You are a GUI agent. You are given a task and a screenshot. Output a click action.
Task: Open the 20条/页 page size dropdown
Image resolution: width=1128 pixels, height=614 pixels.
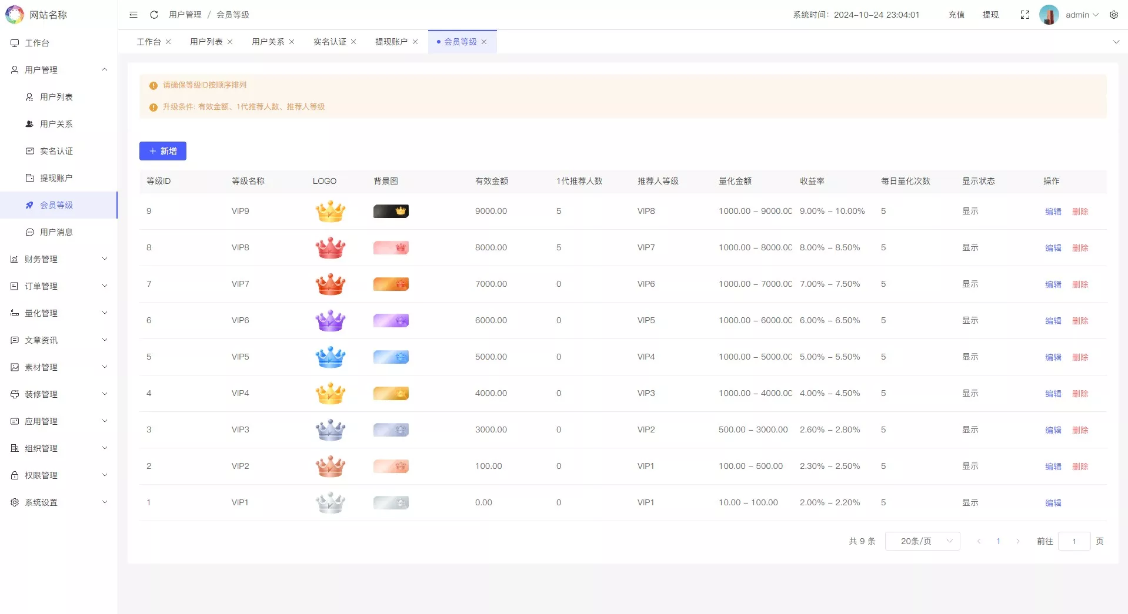pyautogui.click(x=922, y=541)
